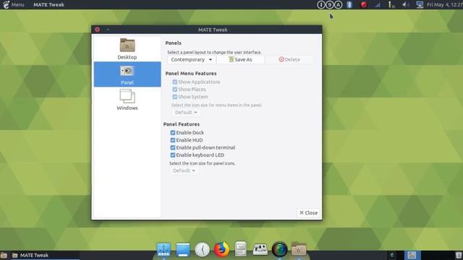Toggle Enable pull-down terminal checkbox
Viewport: 463px width, 260px height.
[x=173, y=147]
